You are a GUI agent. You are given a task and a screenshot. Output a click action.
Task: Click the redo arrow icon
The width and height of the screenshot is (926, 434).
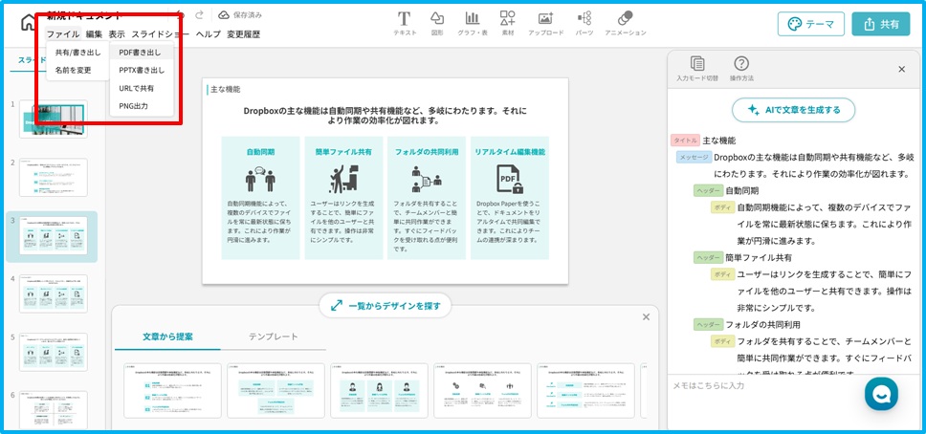point(200,15)
